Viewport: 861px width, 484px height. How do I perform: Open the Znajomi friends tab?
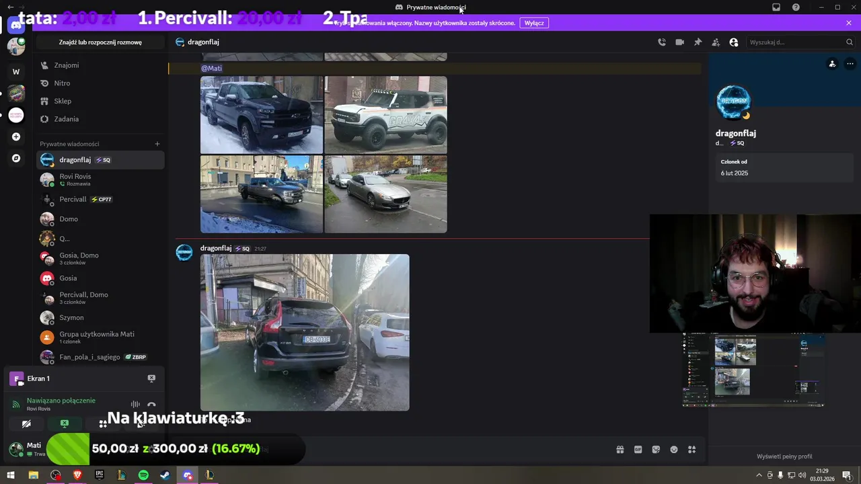[x=100, y=65]
